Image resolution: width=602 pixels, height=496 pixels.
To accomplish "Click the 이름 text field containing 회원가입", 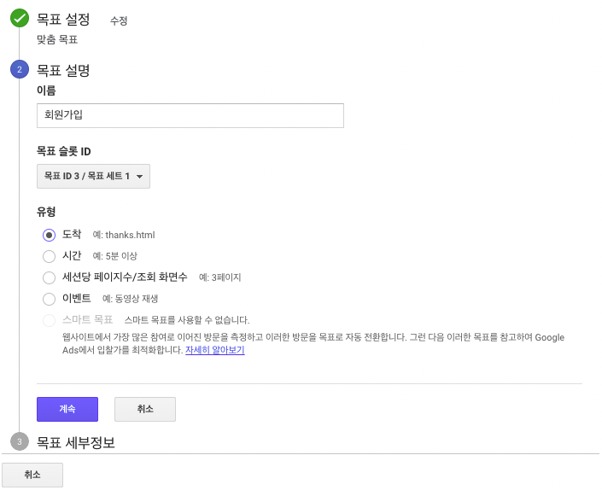I will pyautogui.click(x=190, y=115).
